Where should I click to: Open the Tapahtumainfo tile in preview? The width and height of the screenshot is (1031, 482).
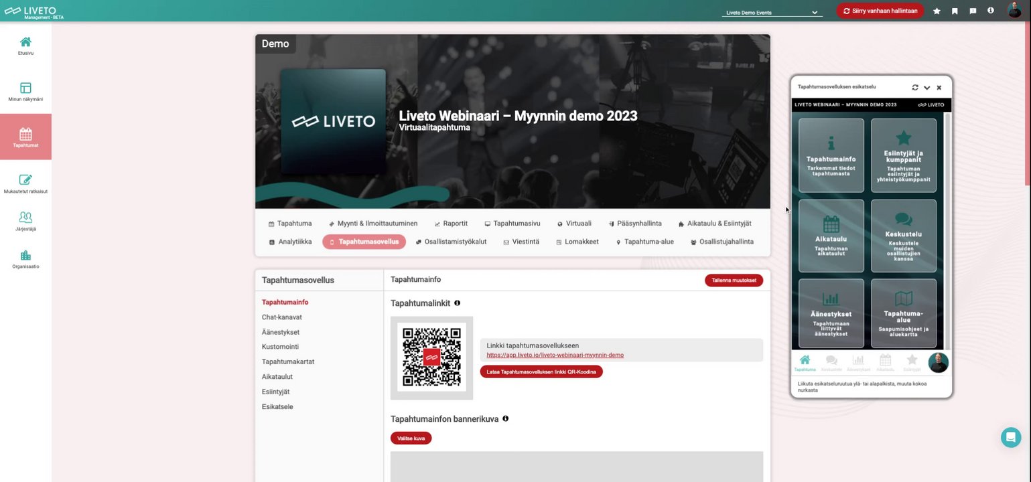click(831, 155)
